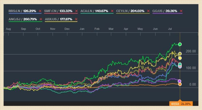Remove SMF:CN series with its red X
202x110 pixels.
tap(76, 11)
